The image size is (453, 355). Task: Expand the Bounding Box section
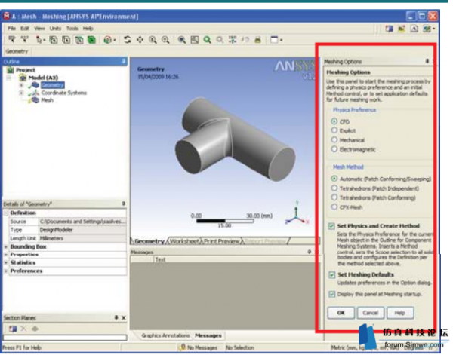6,247
